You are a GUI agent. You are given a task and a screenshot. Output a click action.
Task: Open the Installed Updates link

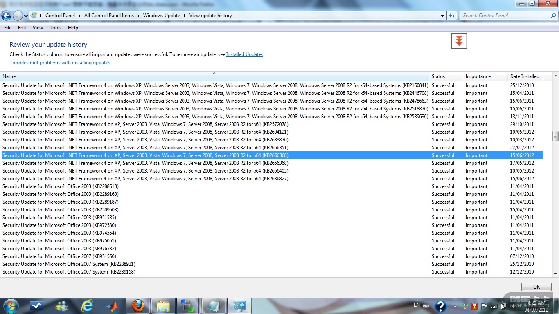click(245, 54)
